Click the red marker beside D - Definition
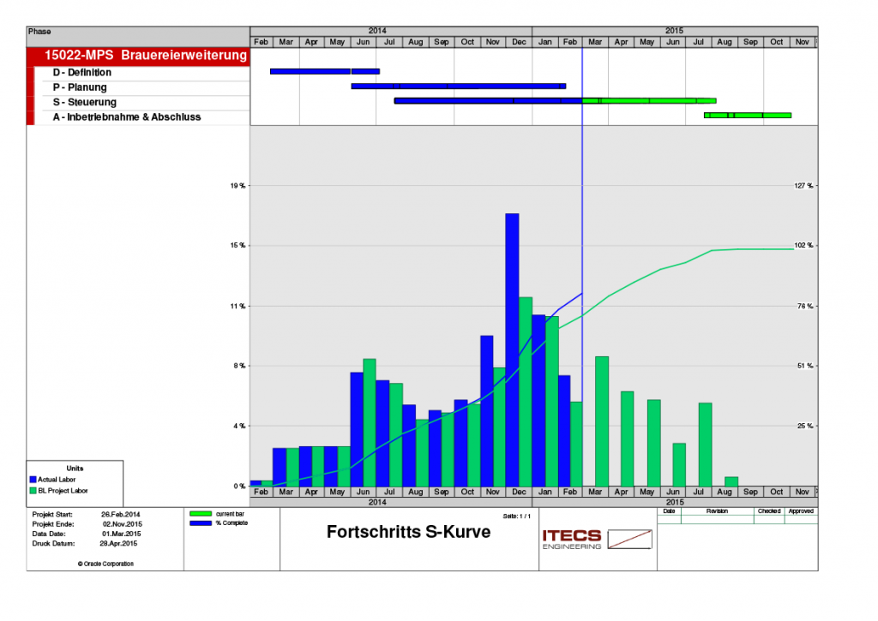The height and width of the screenshot is (621, 878). pyautogui.click(x=30, y=73)
